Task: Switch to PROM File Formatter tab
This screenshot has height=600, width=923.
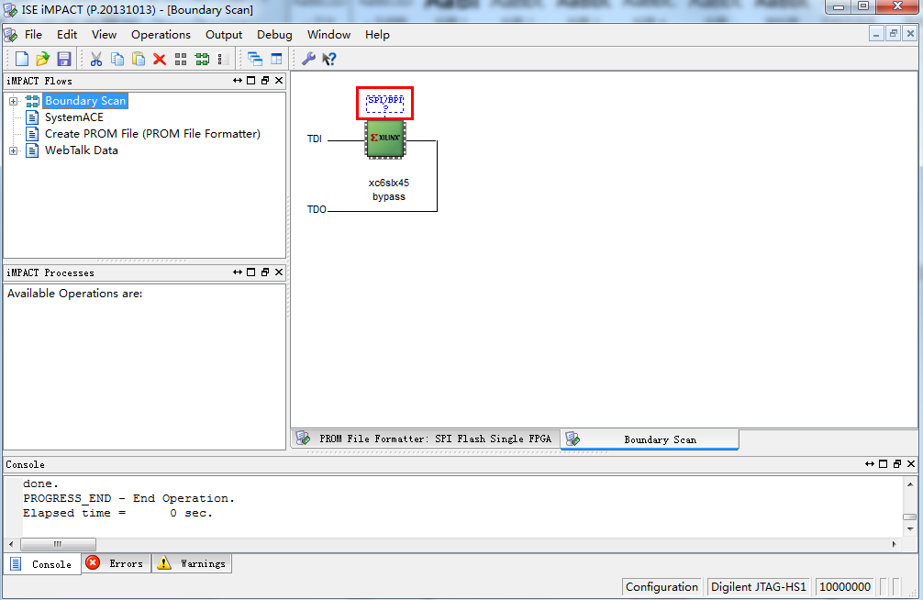Action: 425,439
